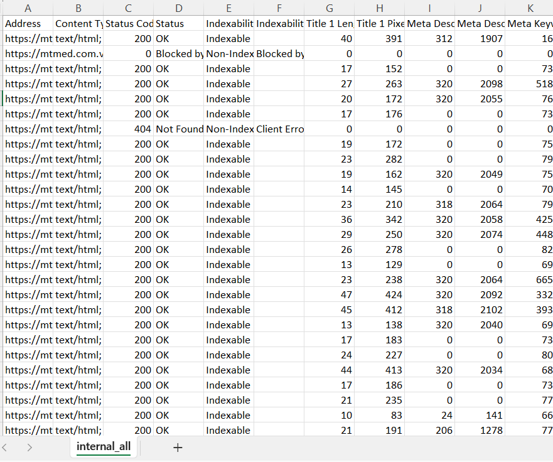Select the internal_all sheet tab
Viewport: 553px width, 462px height.
104,447
